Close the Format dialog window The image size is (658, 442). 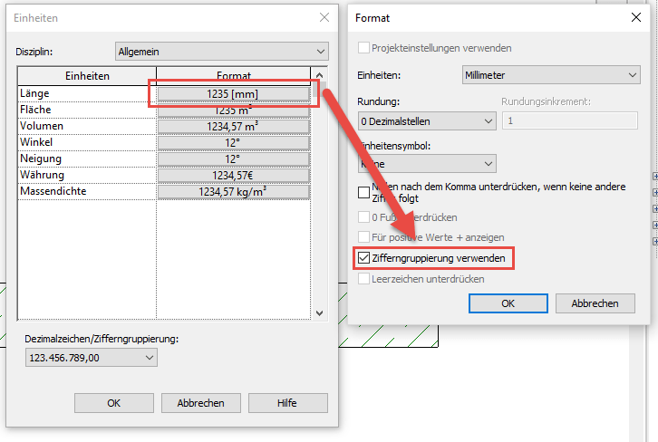[x=635, y=17]
